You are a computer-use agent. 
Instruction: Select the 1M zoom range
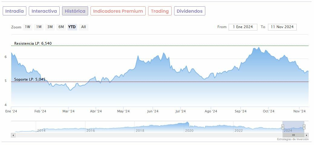[x=39, y=27]
